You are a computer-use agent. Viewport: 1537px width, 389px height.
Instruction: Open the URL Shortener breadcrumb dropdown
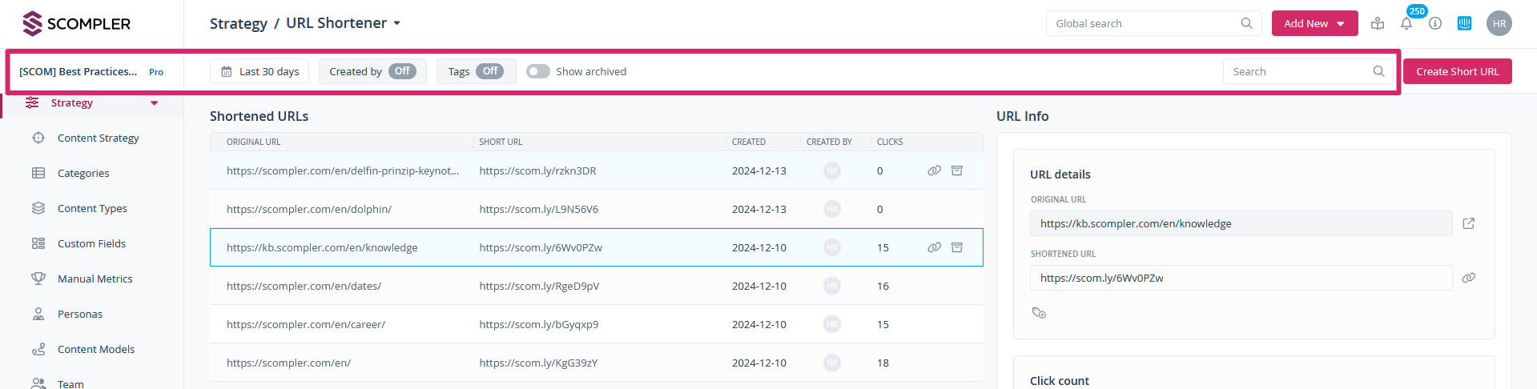(x=396, y=23)
